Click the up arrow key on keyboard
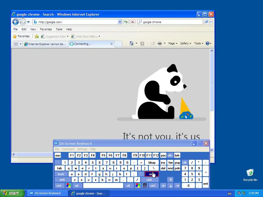Viewport: 263px width, 197px height. [171, 180]
